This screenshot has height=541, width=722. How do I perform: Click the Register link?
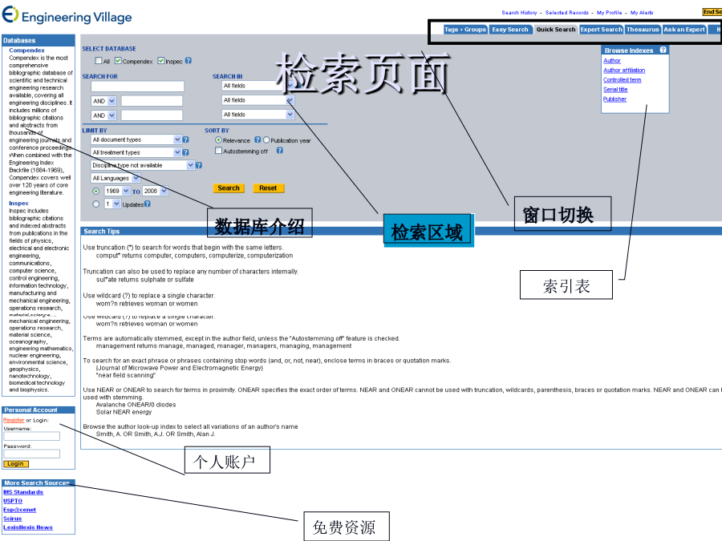click(14, 420)
